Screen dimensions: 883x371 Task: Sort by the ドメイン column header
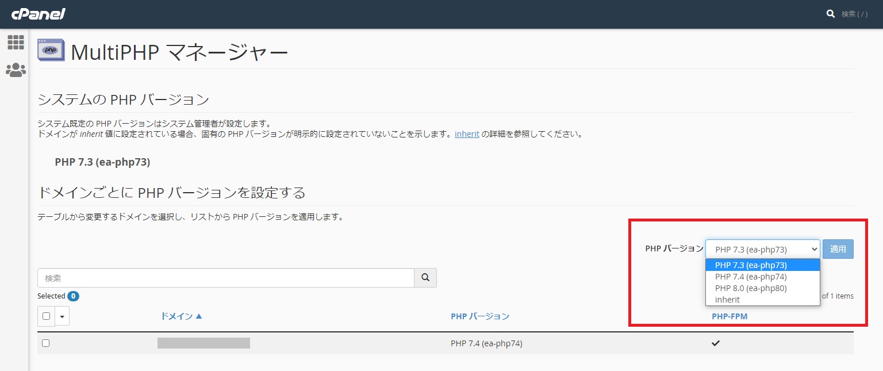pyautogui.click(x=181, y=316)
